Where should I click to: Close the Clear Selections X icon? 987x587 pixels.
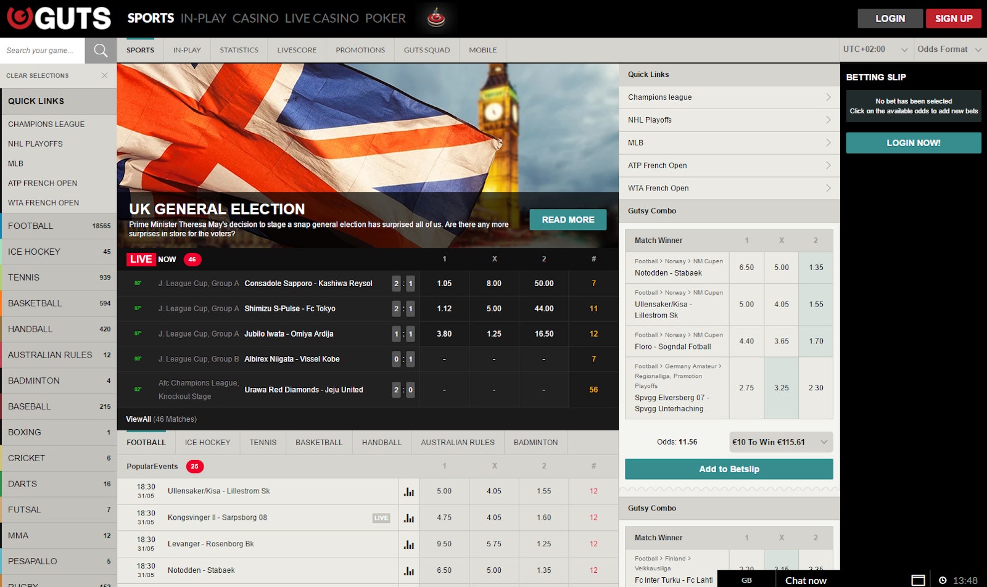(104, 75)
